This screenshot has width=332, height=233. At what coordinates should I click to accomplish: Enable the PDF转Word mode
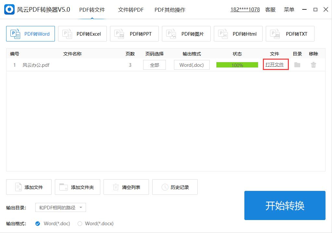pos(30,33)
